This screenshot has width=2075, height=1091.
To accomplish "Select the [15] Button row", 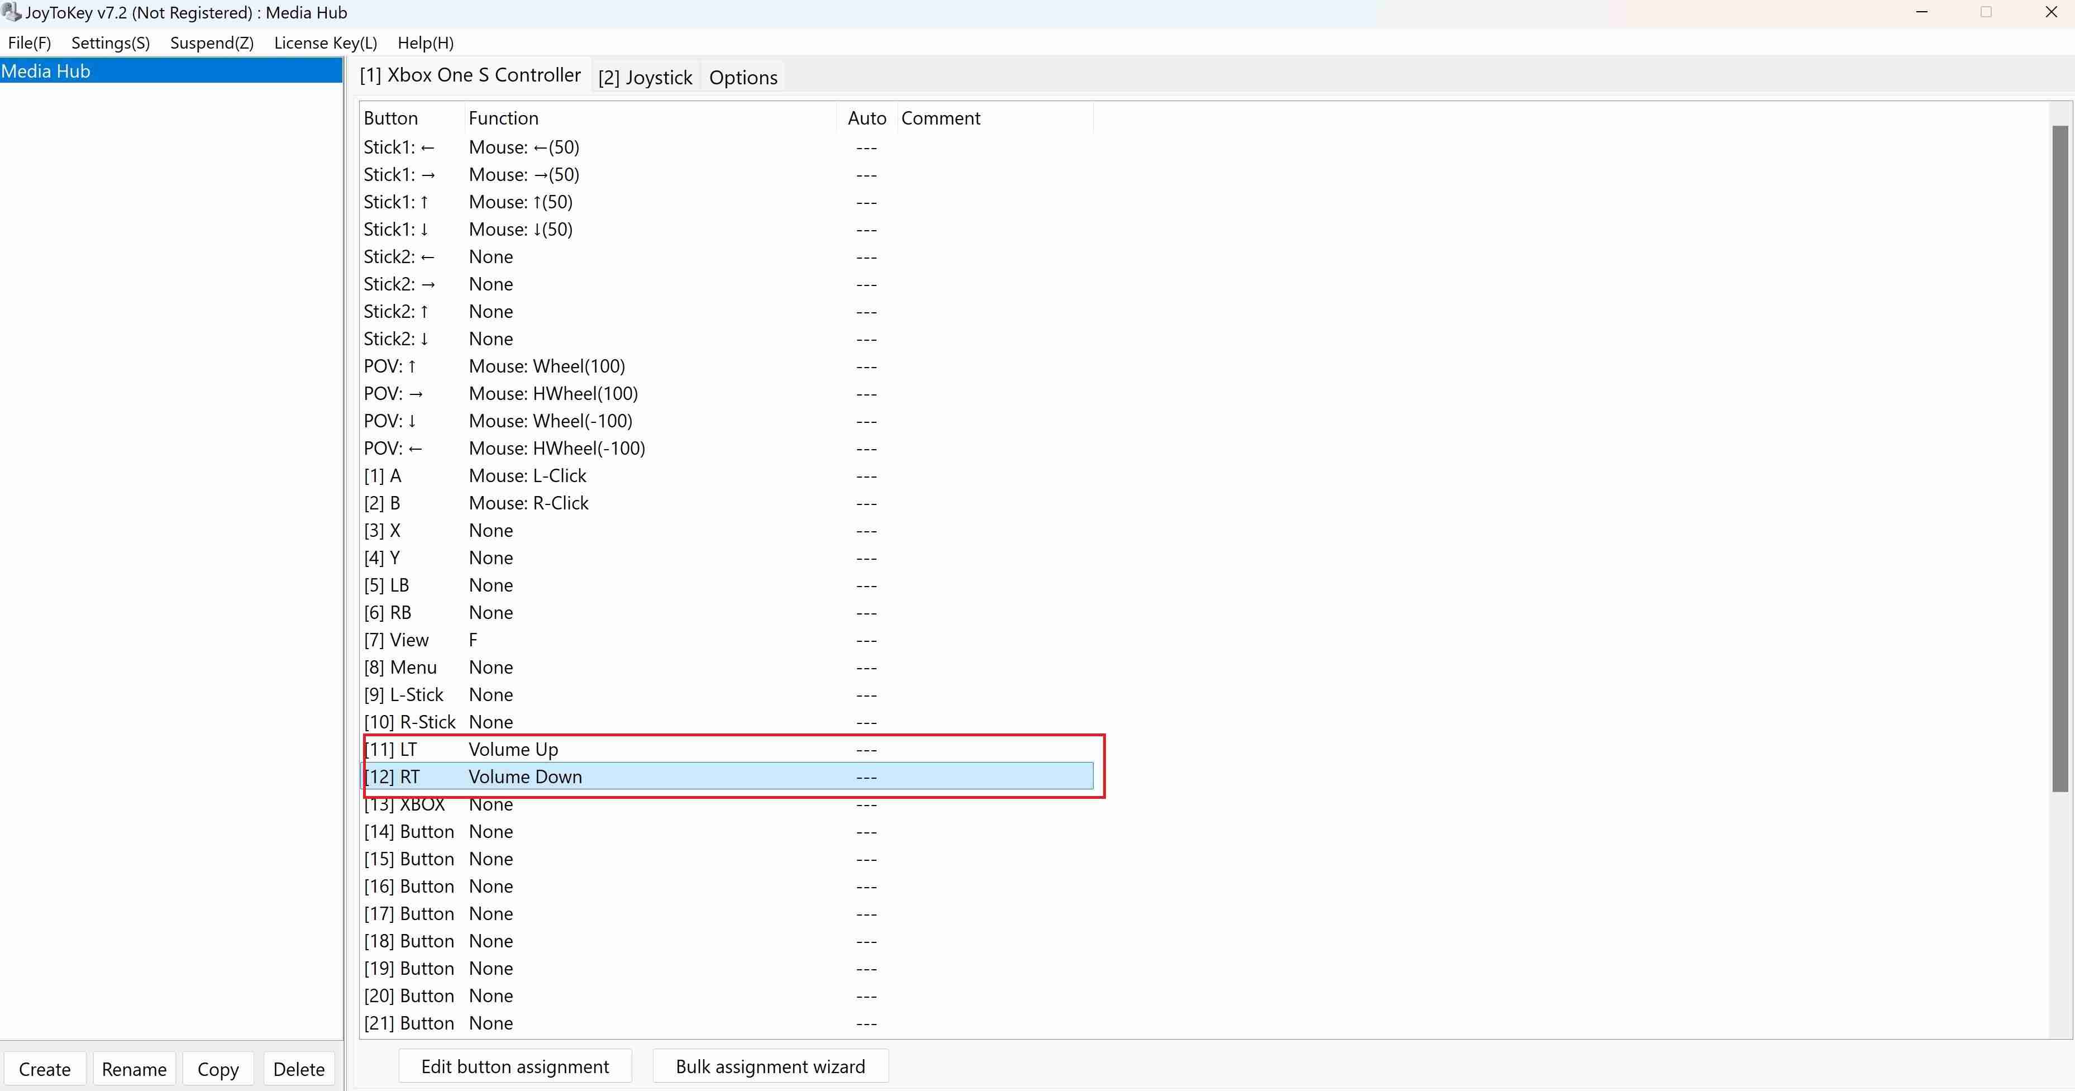I will coord(727,860).
